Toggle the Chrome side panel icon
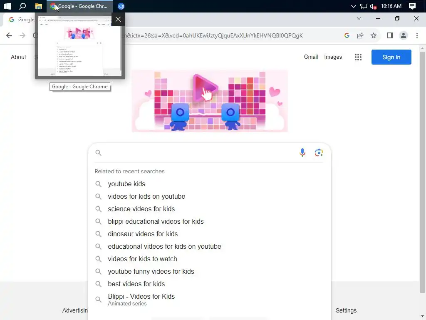426x320 pixels. [x=390, y=35]
